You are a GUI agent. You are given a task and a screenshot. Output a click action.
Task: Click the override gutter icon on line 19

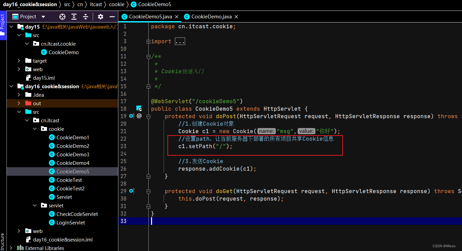(x=132, y=116)
